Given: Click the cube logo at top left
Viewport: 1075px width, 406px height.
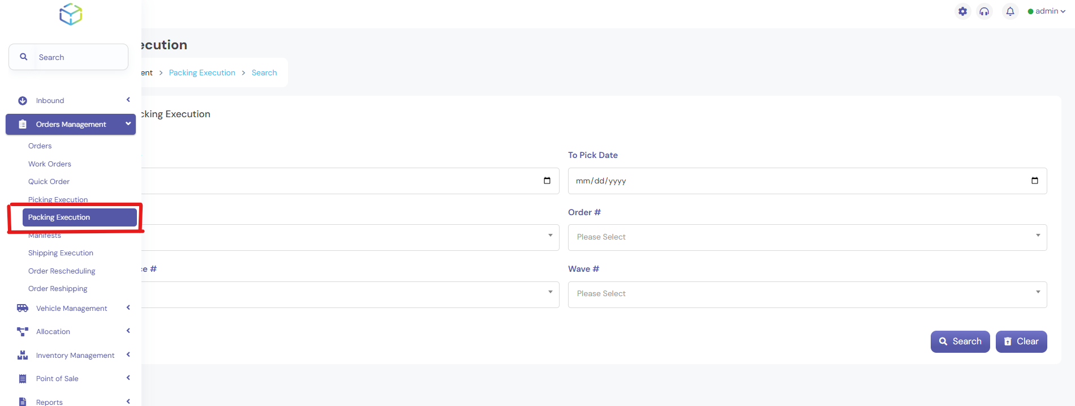Looking at the screenshot, I should (x=71, y=14).
